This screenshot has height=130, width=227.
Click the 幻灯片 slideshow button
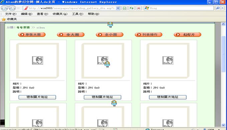[188, 35]
